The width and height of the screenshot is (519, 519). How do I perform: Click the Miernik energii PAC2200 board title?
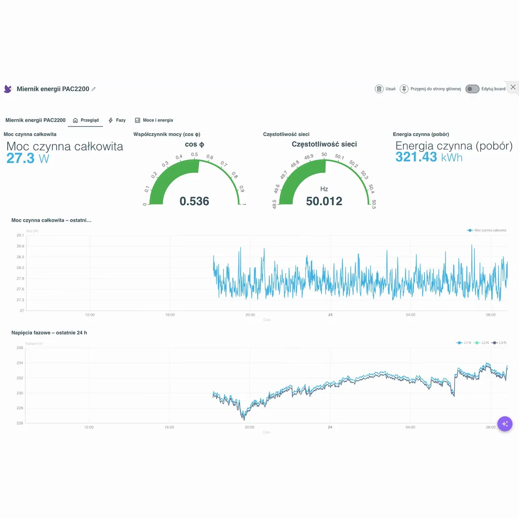point(53,89)
